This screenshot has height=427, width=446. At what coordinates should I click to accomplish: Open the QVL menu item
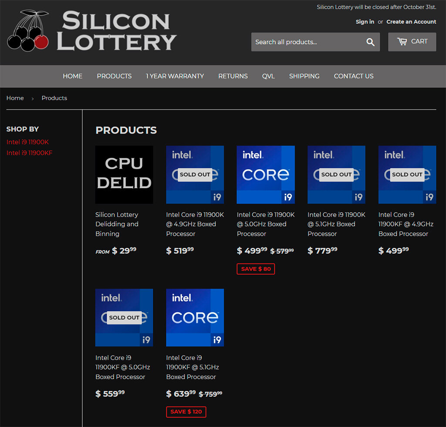268,76
